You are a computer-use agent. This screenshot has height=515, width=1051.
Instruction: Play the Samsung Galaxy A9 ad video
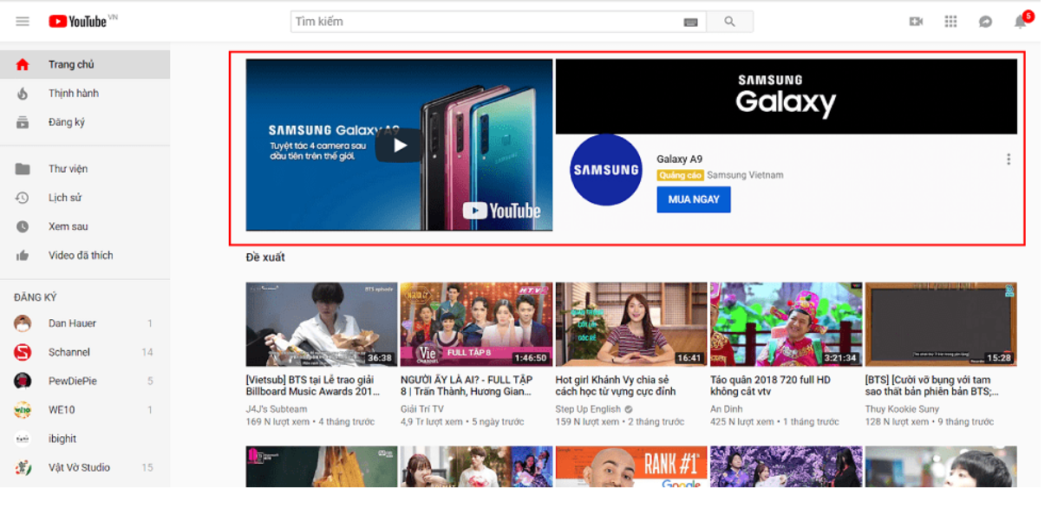(399, 145)
